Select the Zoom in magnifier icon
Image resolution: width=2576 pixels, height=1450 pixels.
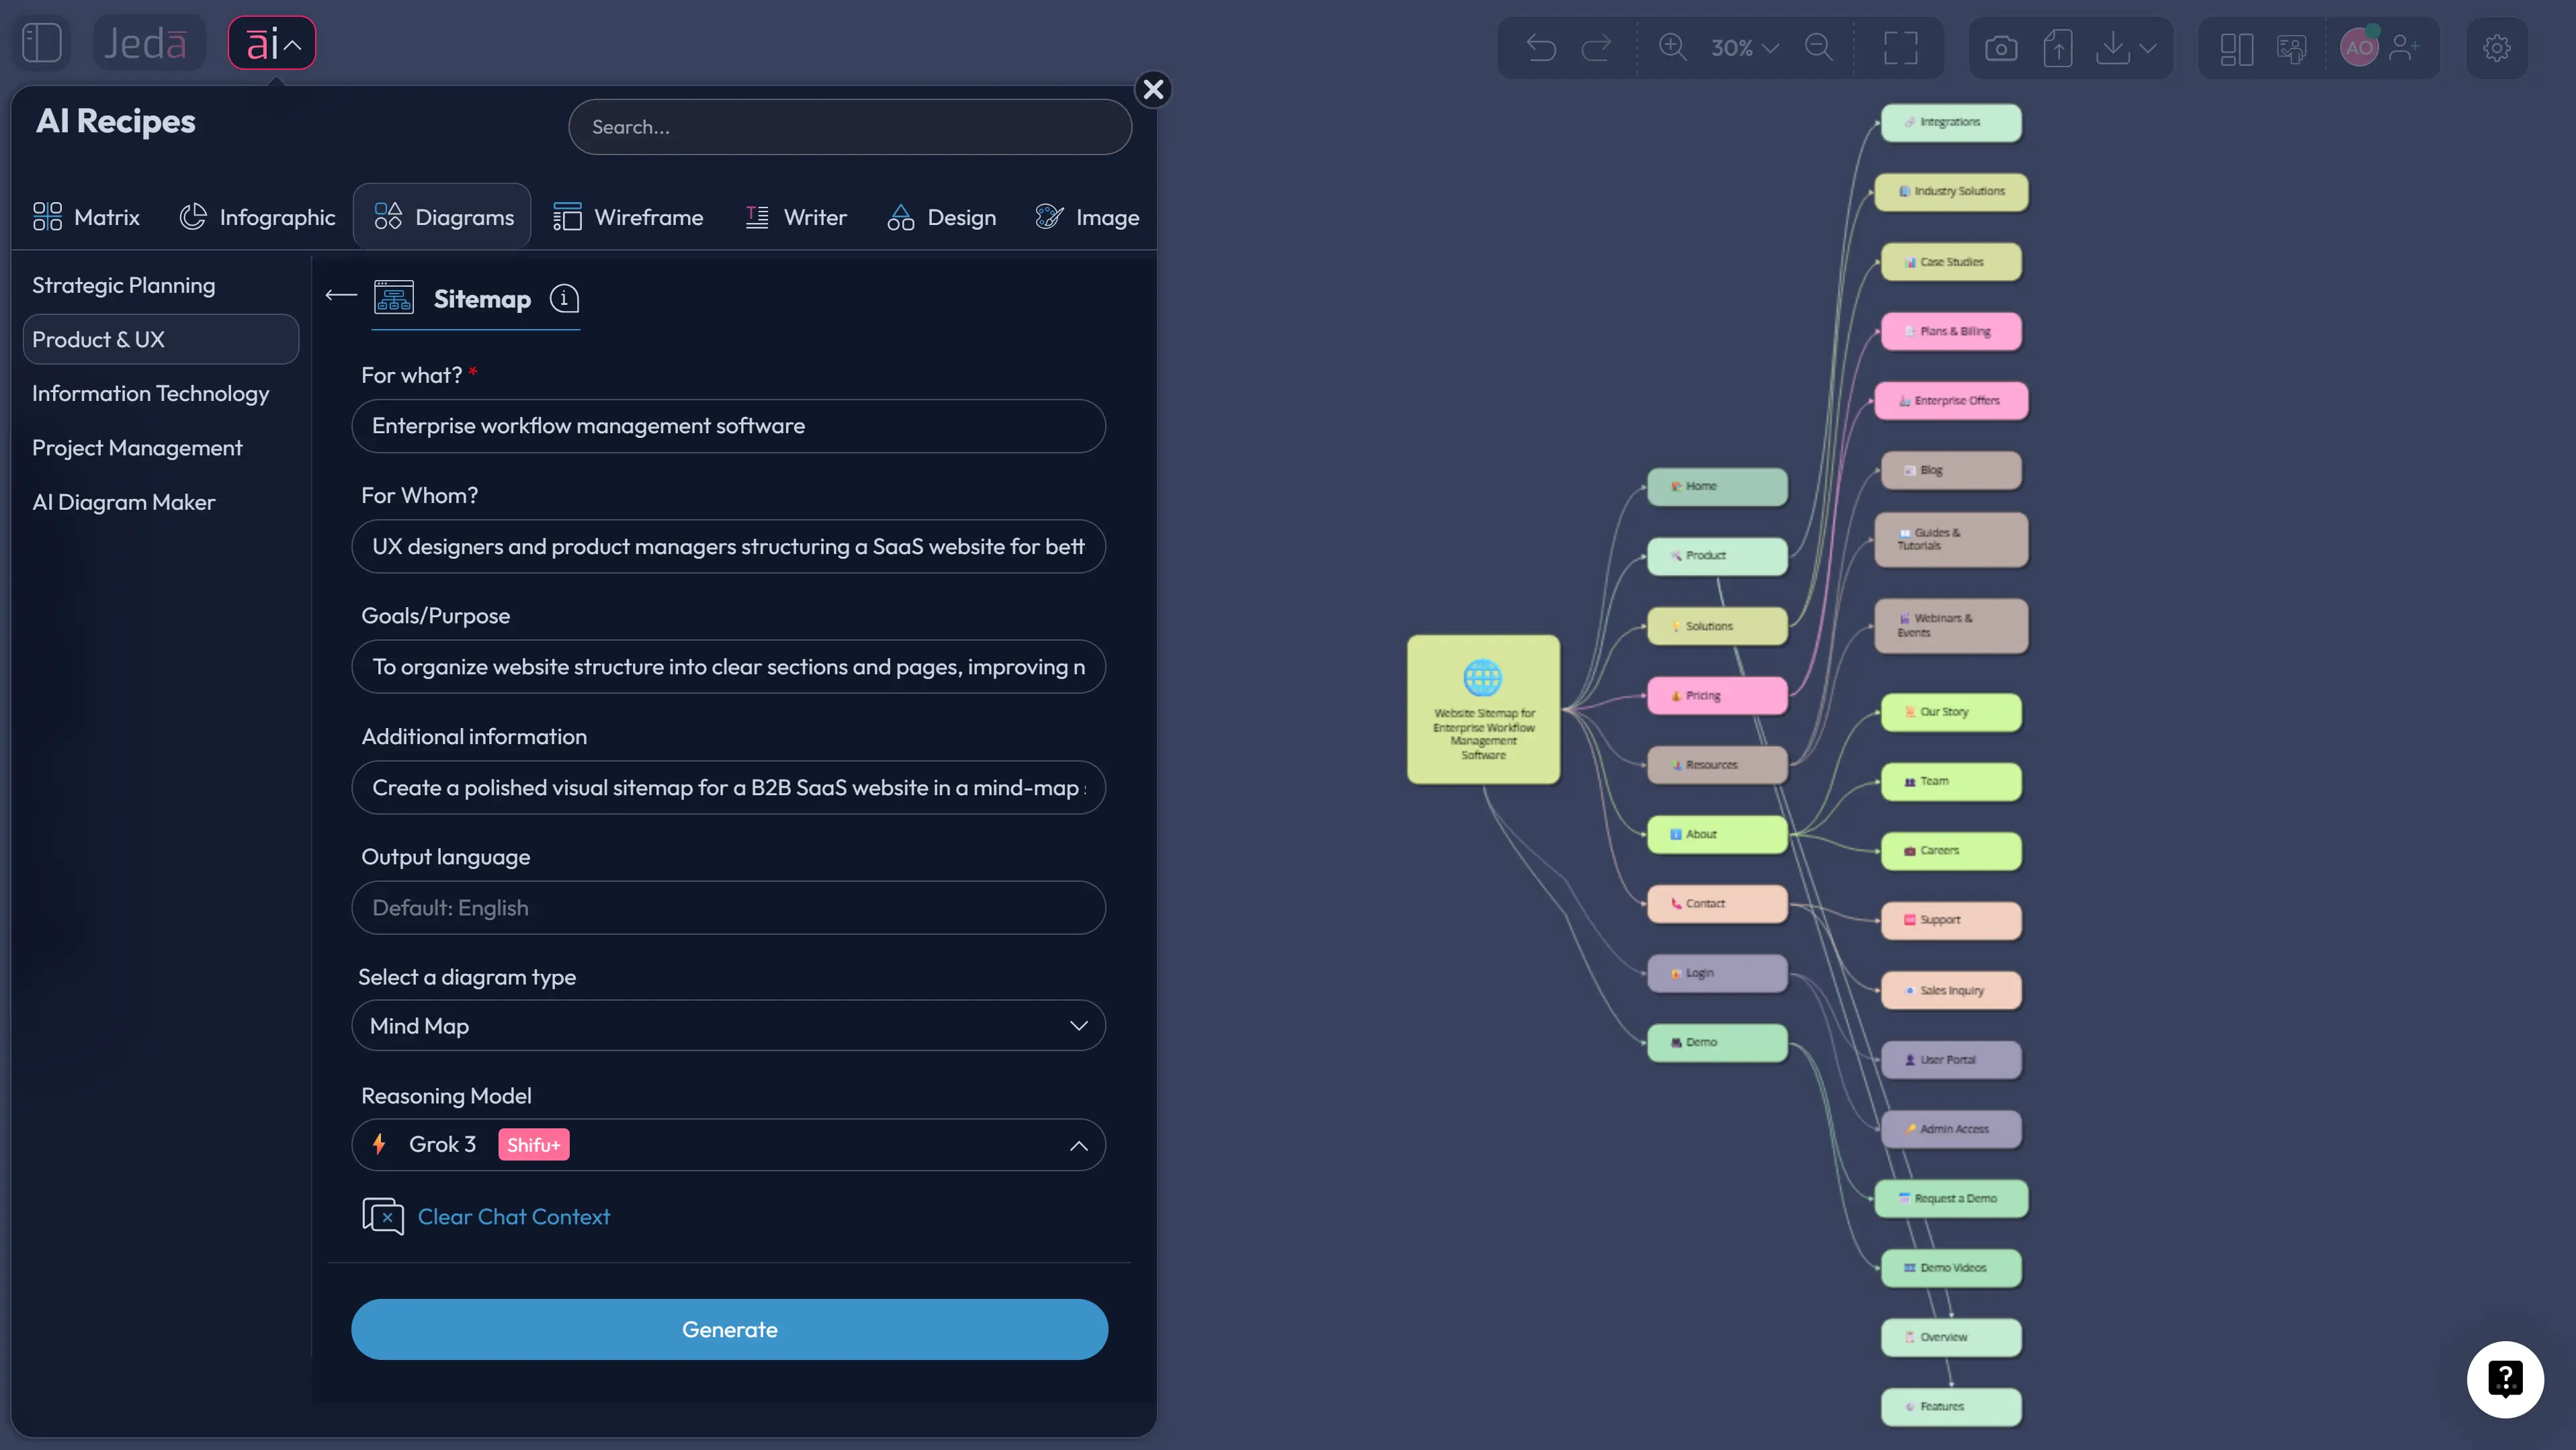(1672, 47)
